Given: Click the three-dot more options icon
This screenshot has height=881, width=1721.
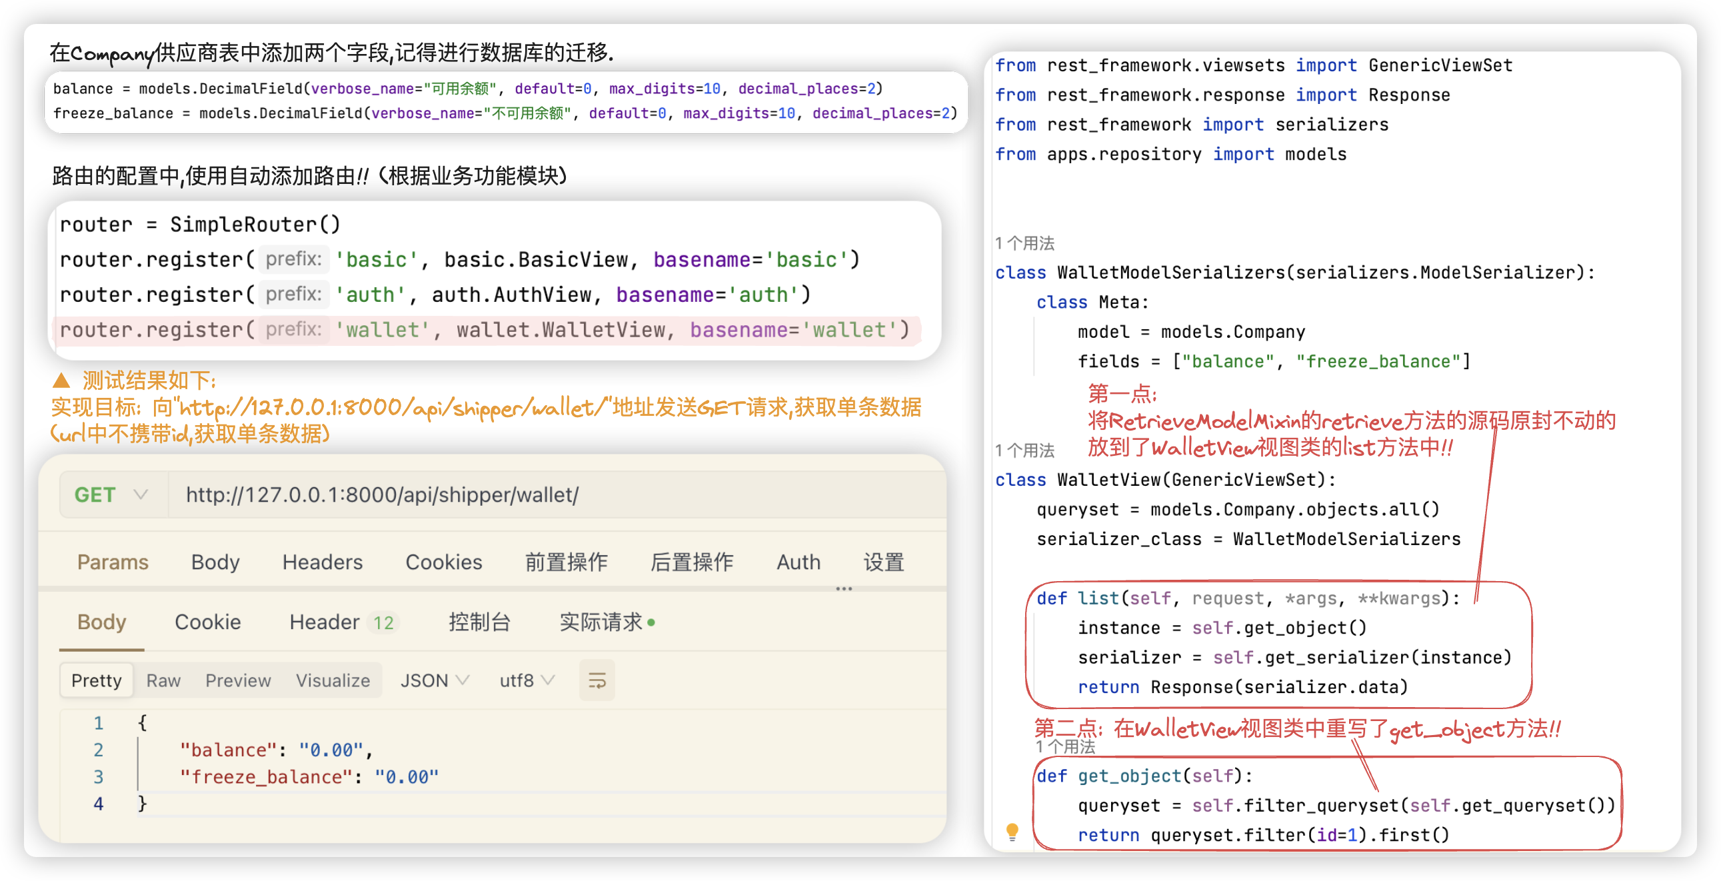Looking at the screenshot, I should click(x=843, y=588).
